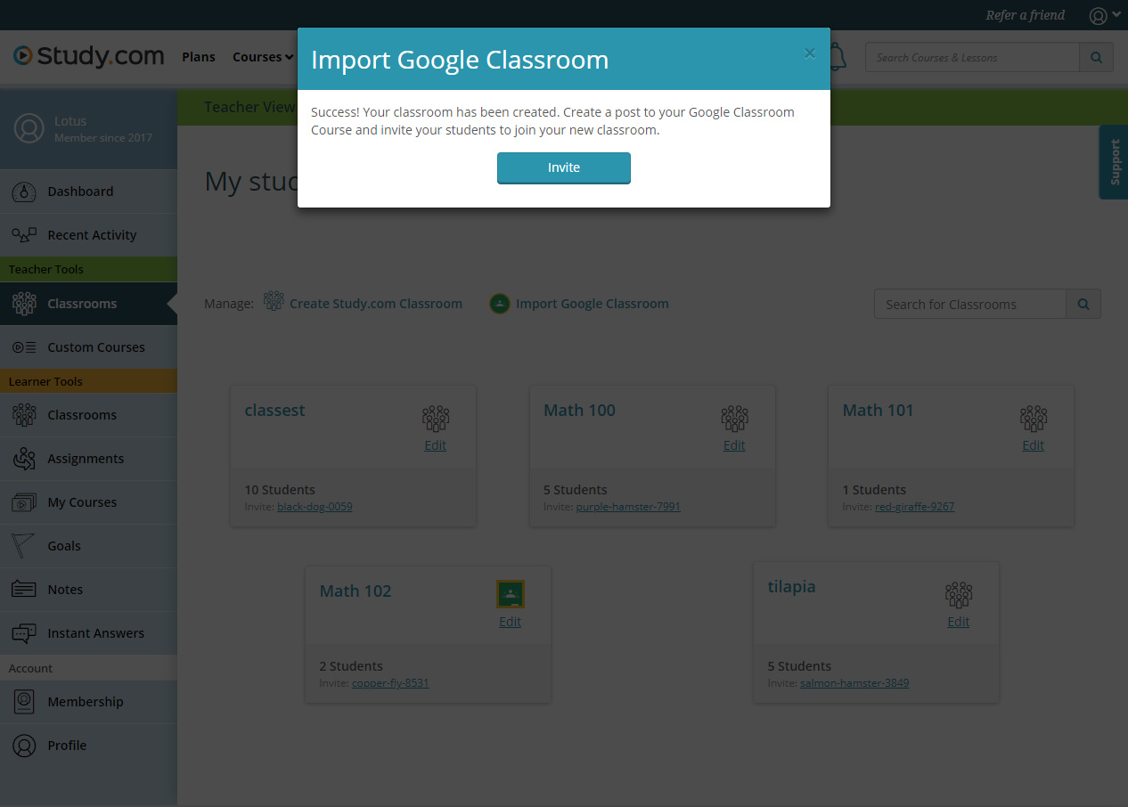Click the Math 100 group icon
Viewport: 1128px width, 807px height.
[x=734, y=419]
